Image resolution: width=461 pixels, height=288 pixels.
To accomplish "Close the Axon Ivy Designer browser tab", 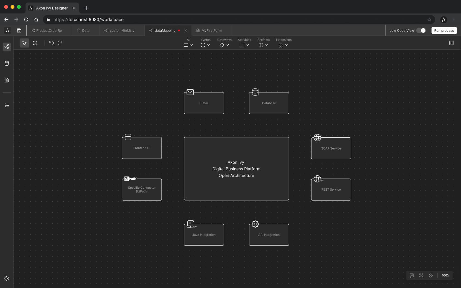I will (74, 8).
